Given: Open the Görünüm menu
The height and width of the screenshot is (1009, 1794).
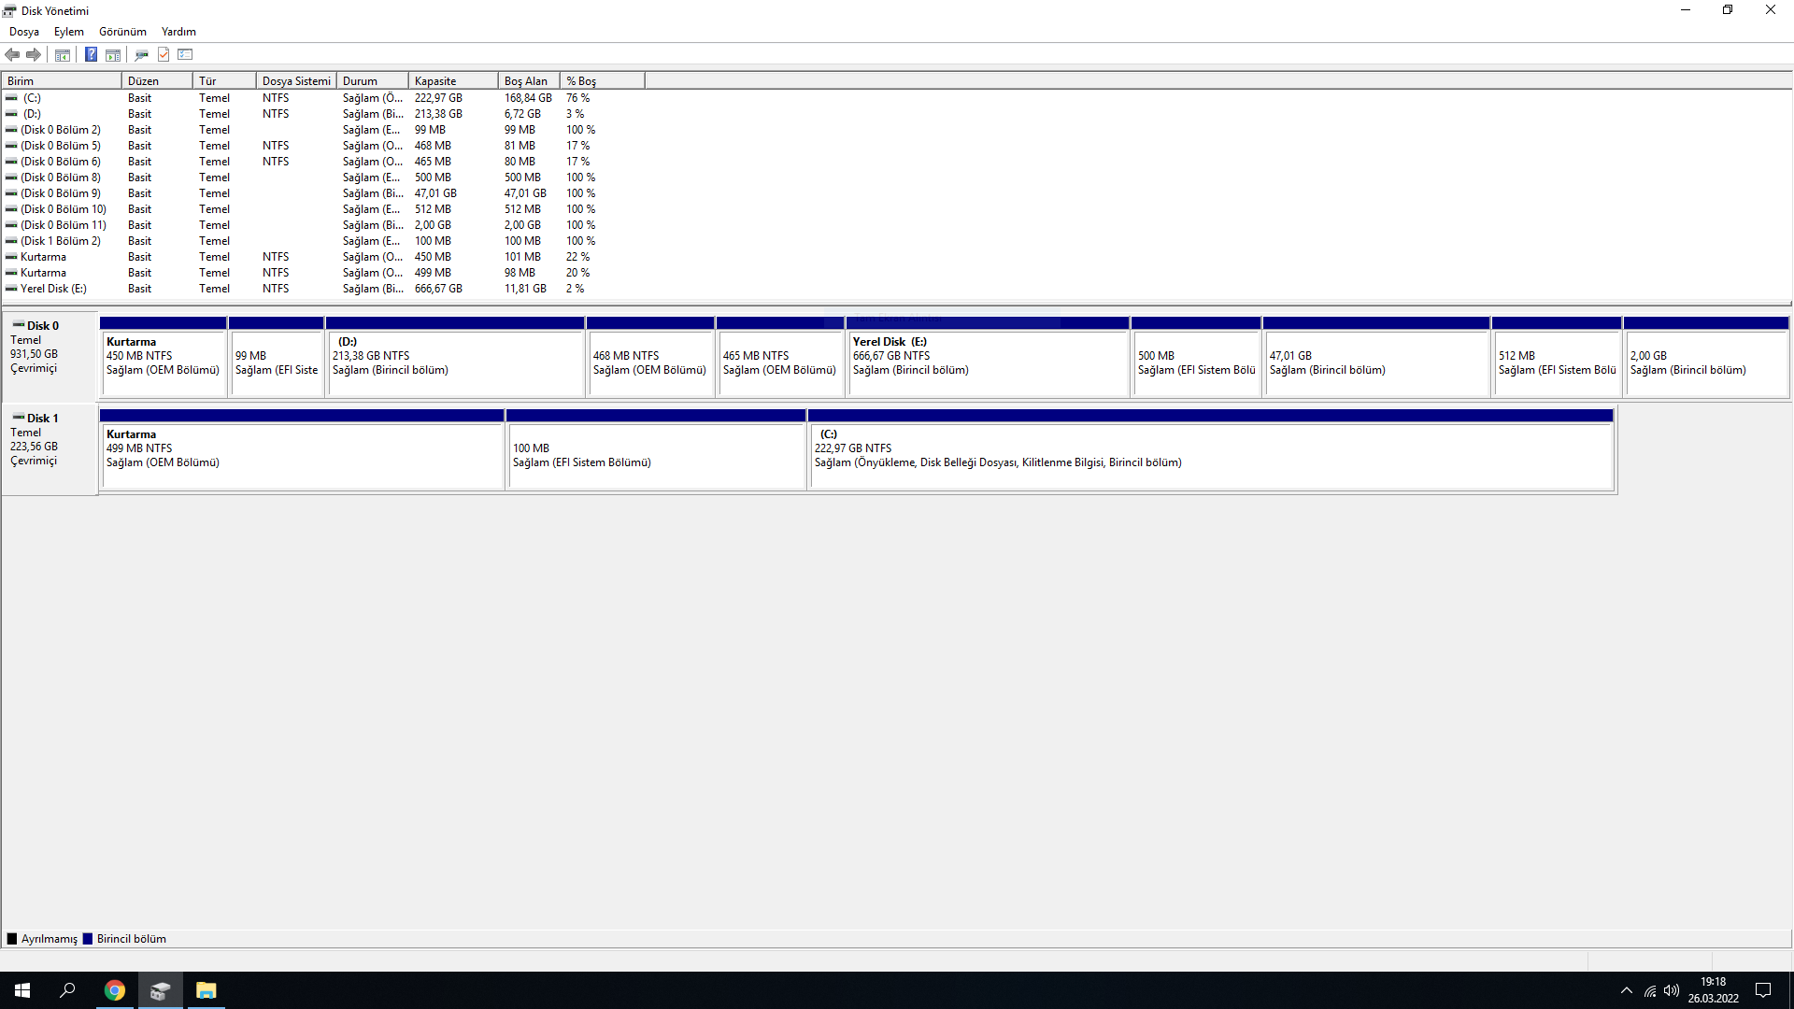Looking at the screenshot, I should point(122,32).
